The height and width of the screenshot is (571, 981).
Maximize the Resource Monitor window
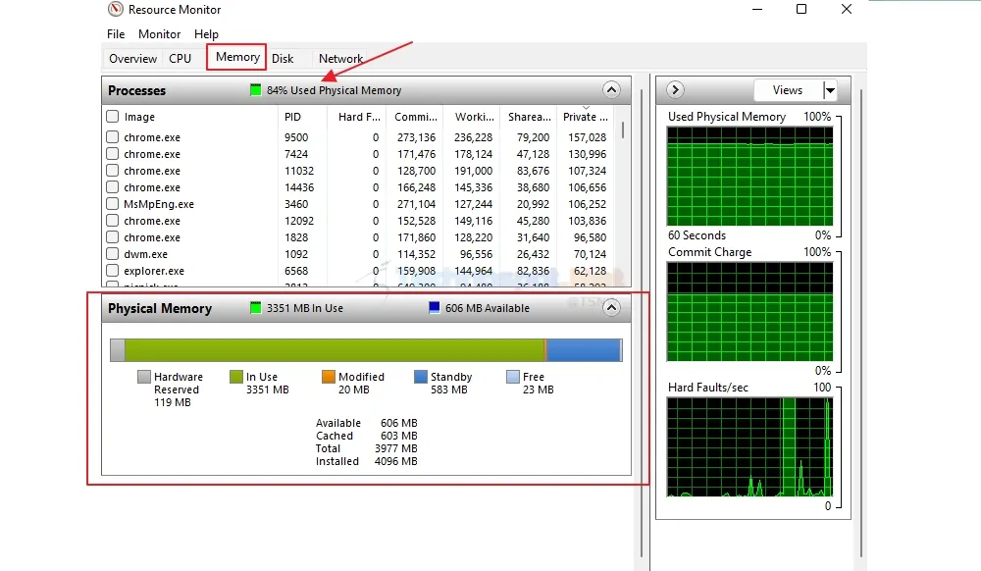coord(801,9)
